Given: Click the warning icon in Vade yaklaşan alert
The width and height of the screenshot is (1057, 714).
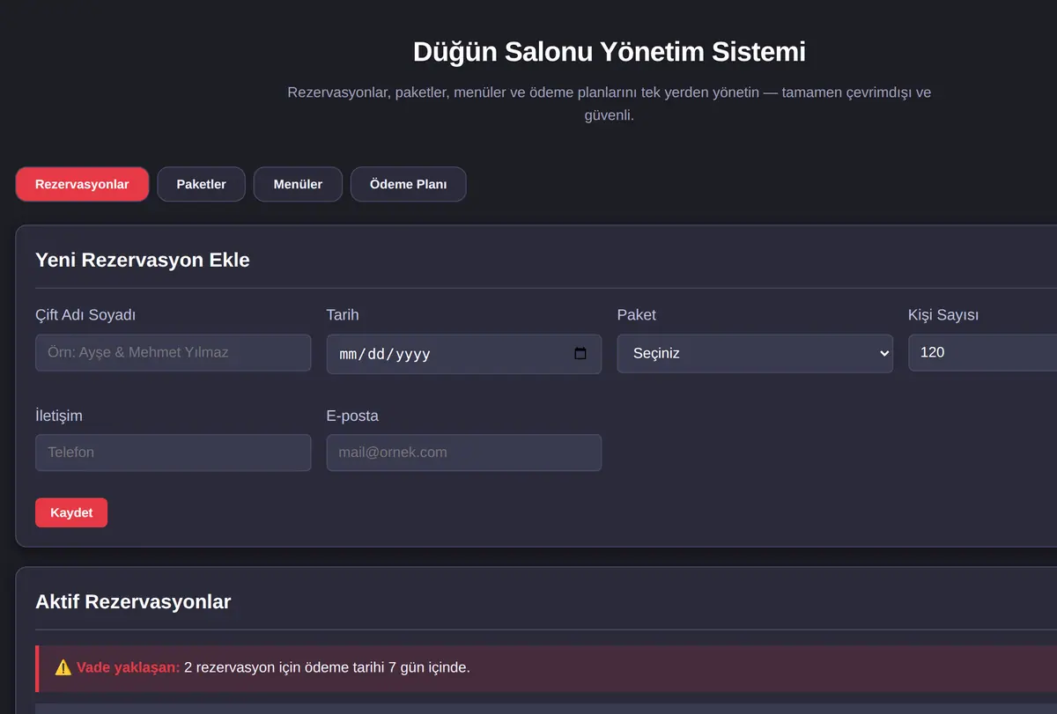Looking at the screenshot, I should click(63, 667).
